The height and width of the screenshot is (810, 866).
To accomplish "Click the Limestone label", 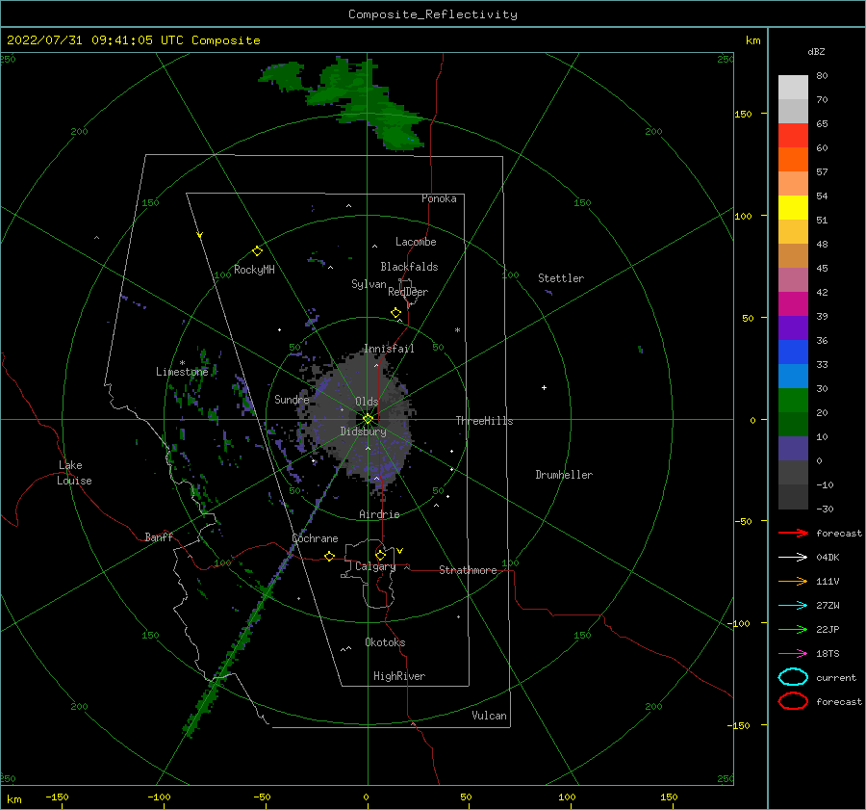I will pos(182,372).
